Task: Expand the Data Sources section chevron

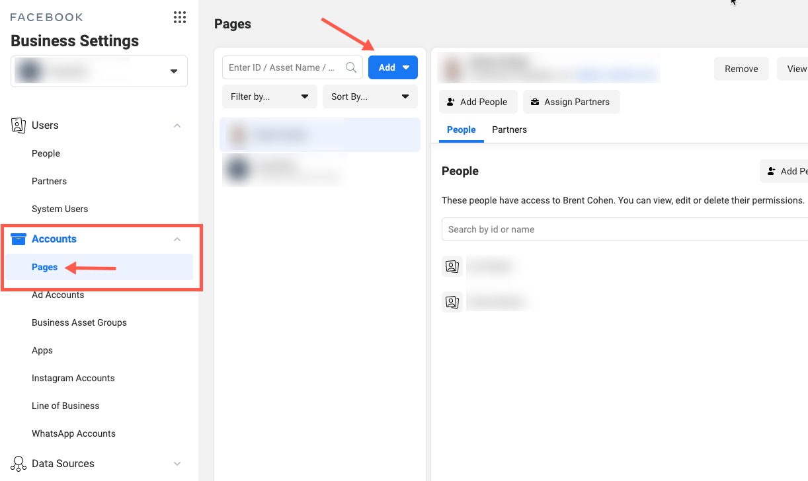Action: tap(177, 464)
